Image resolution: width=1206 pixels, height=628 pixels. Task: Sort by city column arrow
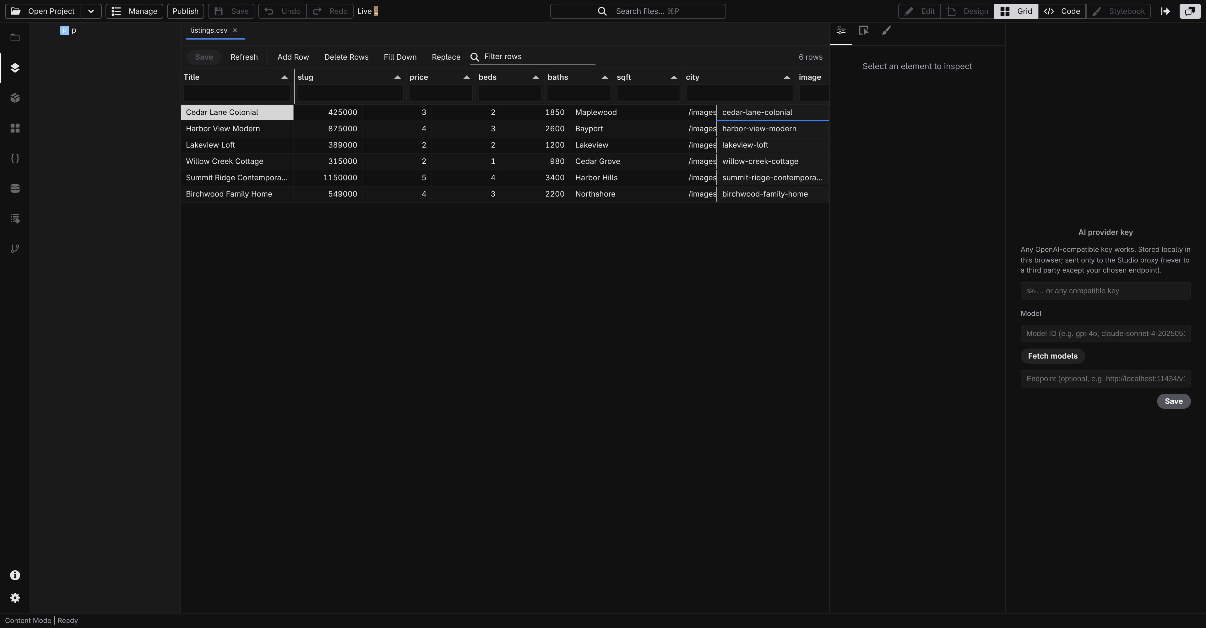click(x=787, y=77)
